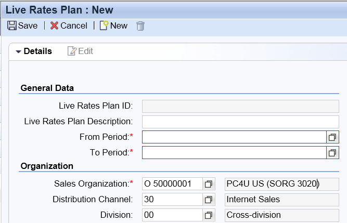Image resolution: width=347 pixels, height=223 pixels.
Task: Click the From Period label
Action: coord(106,137)
